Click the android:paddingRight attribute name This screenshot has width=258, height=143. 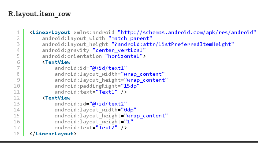pos(86,86)
